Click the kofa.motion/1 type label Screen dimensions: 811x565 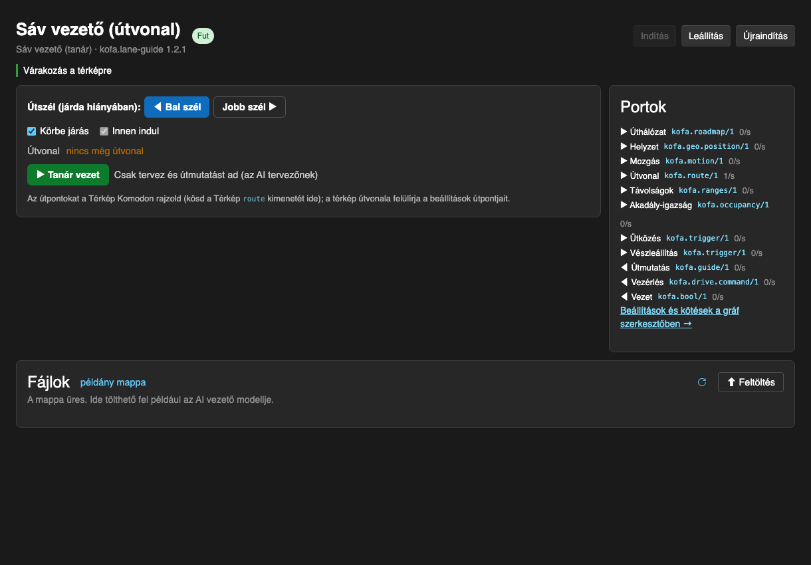tap(695, 162)
